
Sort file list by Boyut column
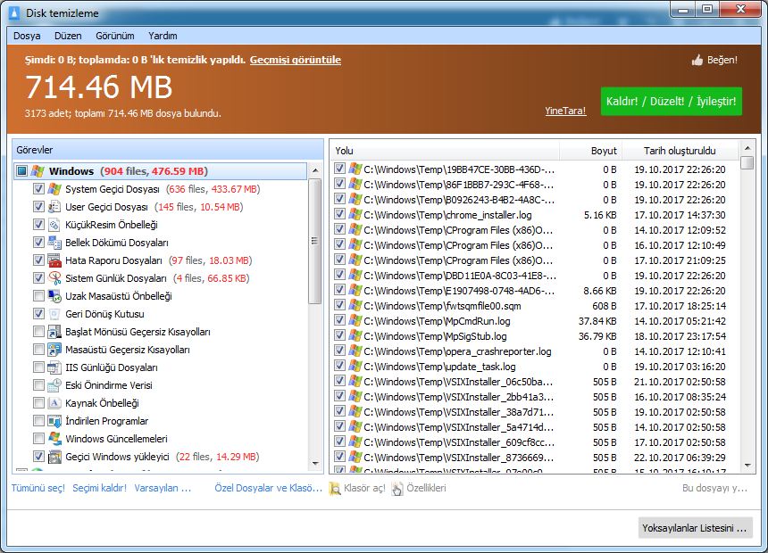(x=590, y=151)
